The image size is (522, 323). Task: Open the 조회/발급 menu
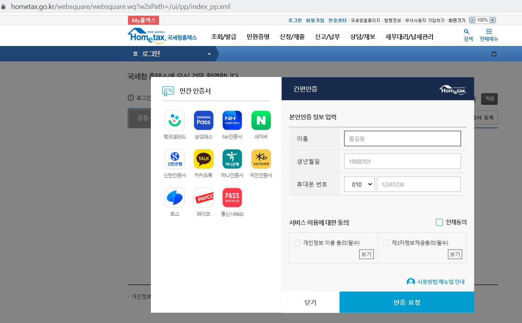(x=224, y=37)
